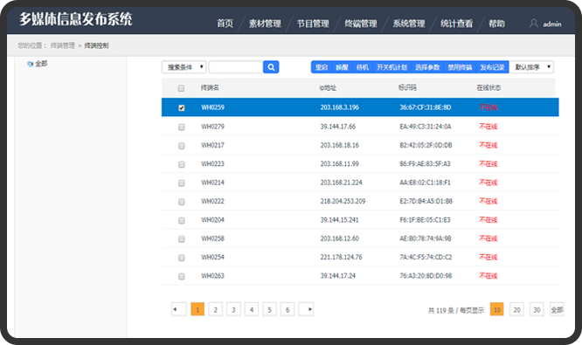Click the 标识码 column header
582x345 pixels.
tap(407, 88)
